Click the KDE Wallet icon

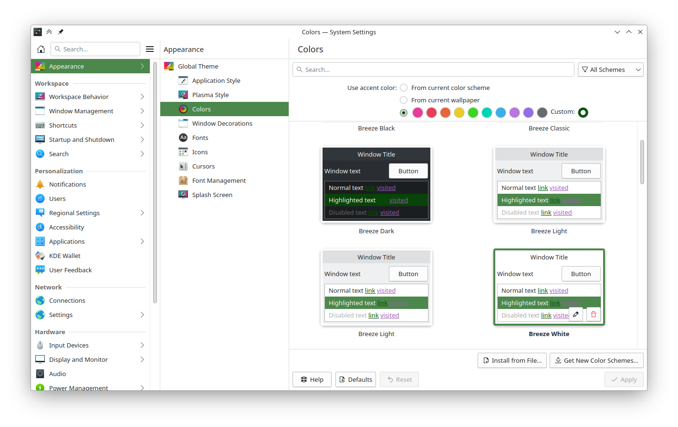point(40,256)
